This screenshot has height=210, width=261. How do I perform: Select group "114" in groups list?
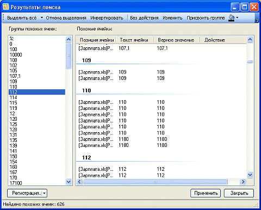pos(37,97)
